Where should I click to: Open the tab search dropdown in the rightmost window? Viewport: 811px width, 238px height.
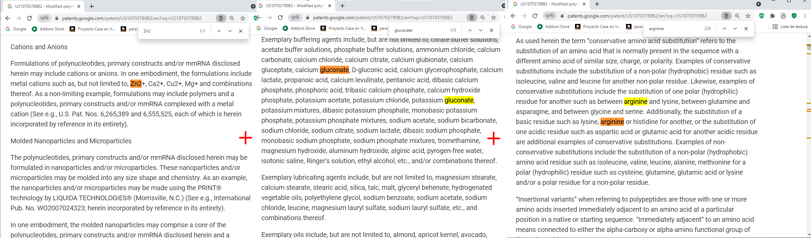tap(758, 4)
